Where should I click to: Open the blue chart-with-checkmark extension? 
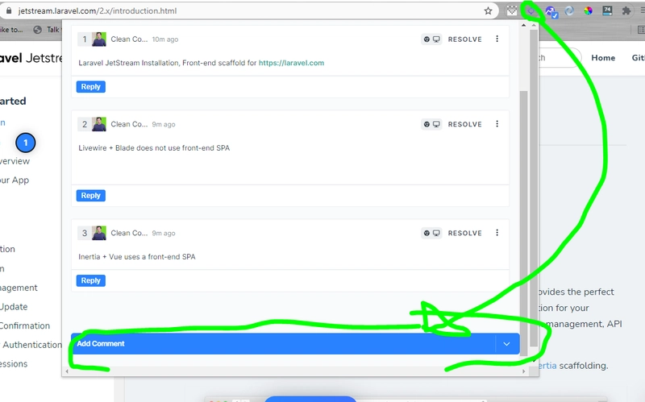[551, 11]
